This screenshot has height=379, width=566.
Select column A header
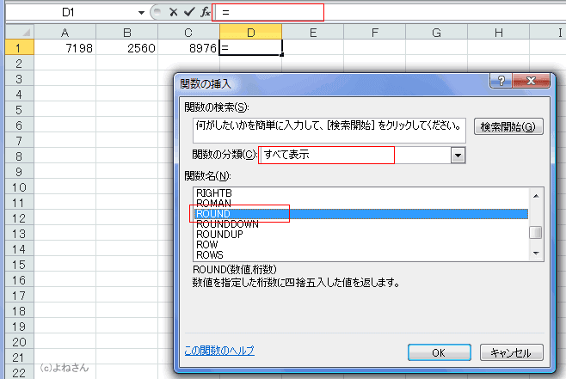(65, 33)
